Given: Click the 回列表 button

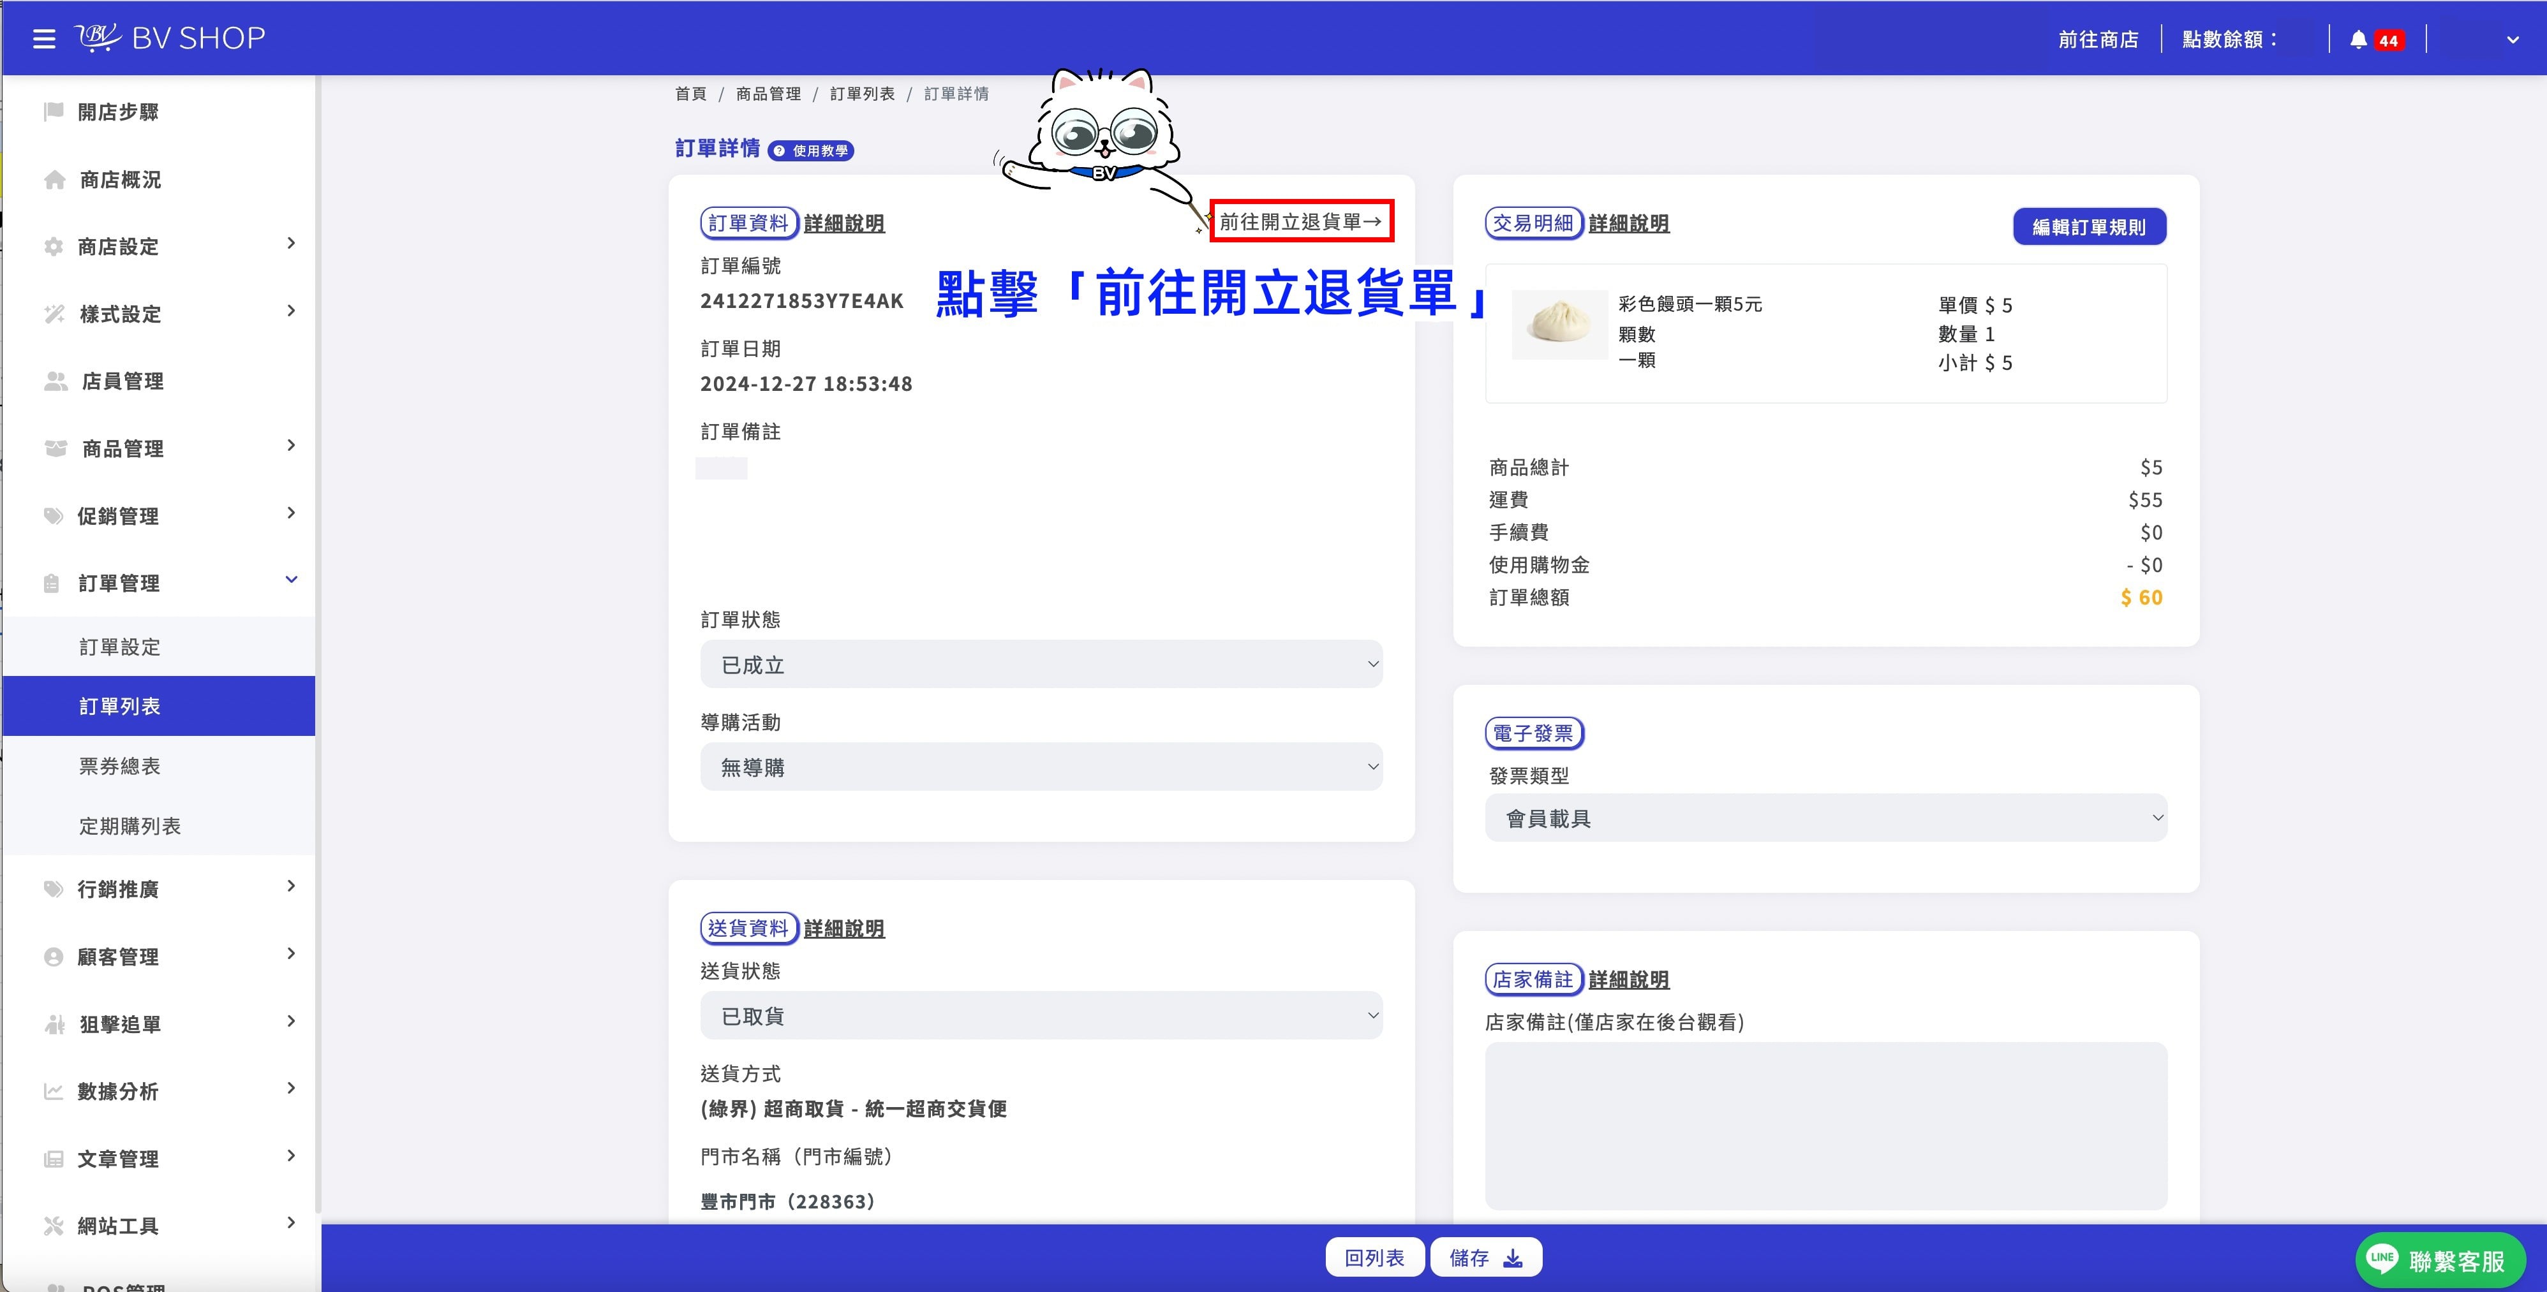Looking at the screenshot, I should pyautogui.click(x=1374, y=1258).
